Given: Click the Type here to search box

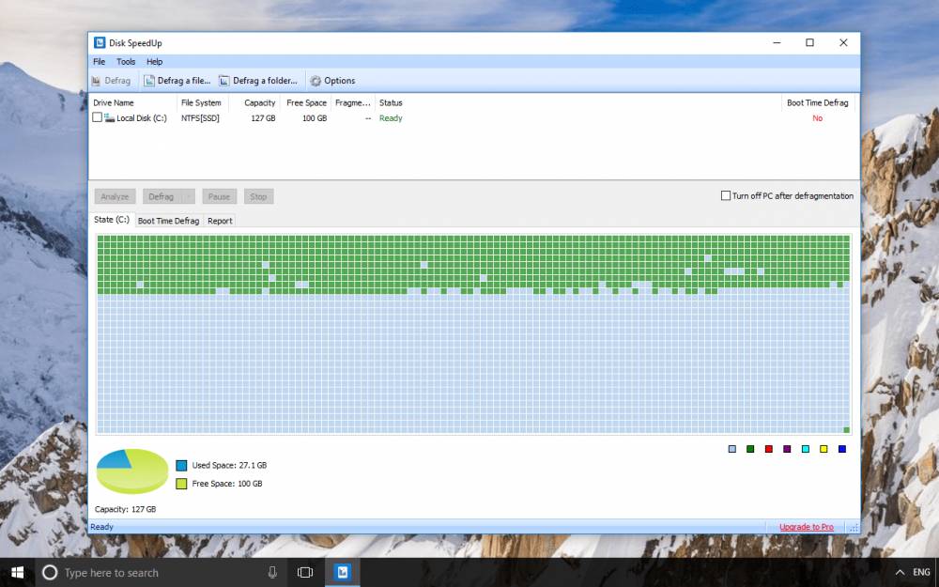Looking at the screenshot, I should (162, 573).
